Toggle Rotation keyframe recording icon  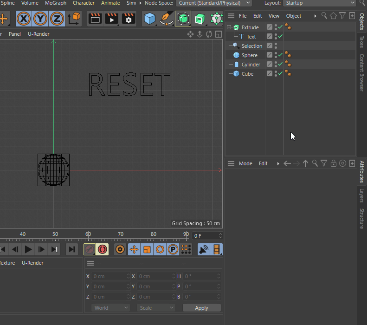(160, 249)
